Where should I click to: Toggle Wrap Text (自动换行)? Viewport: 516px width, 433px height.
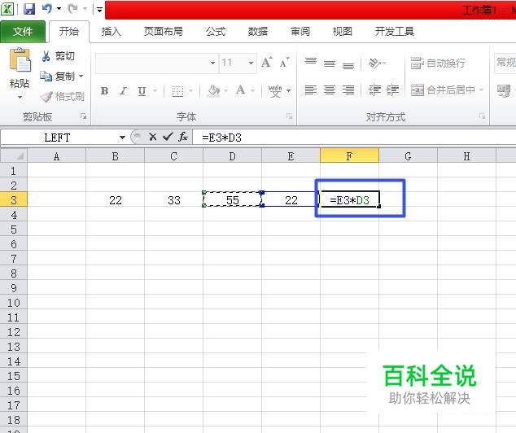coord(438,63)
